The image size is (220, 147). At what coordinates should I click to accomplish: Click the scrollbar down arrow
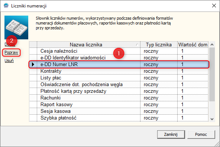tap(212, 119)
